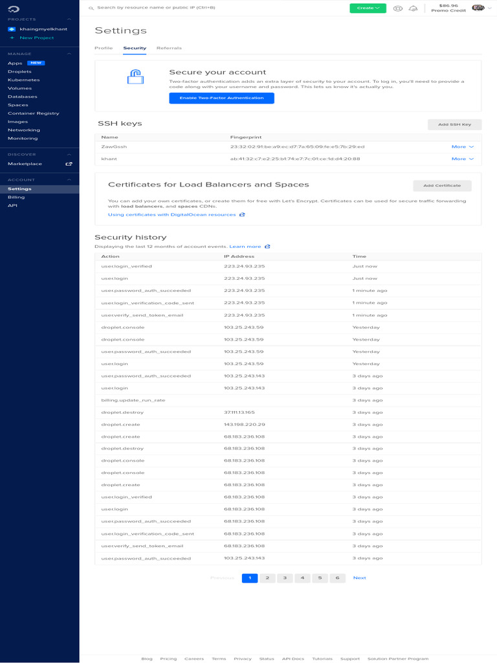The width and height of the screenshot is (497, 663).
Task: Click the DigitalOcean logo icon
Action: tap(14, 9)
